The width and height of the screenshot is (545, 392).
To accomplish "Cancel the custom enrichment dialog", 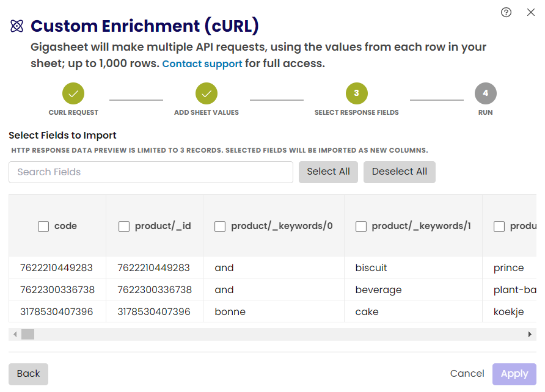I will pos(467,374).
